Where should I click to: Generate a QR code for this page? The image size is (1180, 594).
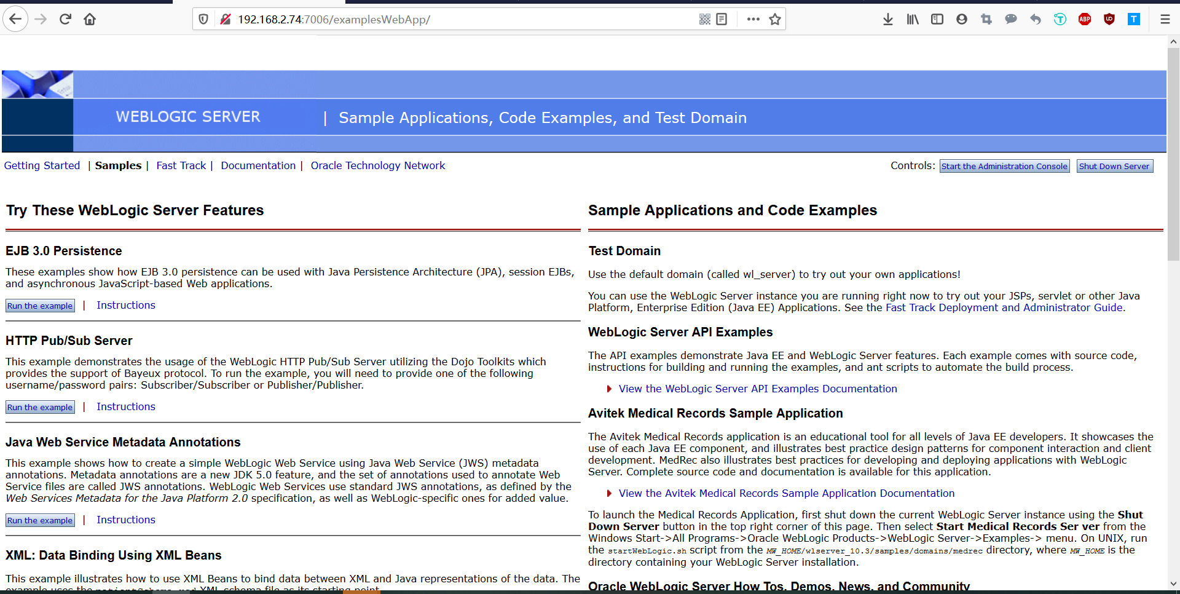[x=706, y=19]
